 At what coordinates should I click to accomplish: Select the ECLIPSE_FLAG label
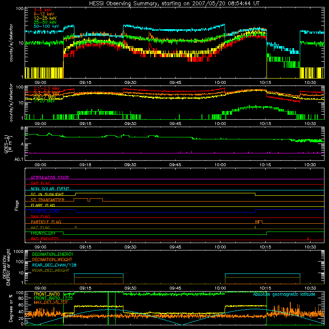click(45, 211)
